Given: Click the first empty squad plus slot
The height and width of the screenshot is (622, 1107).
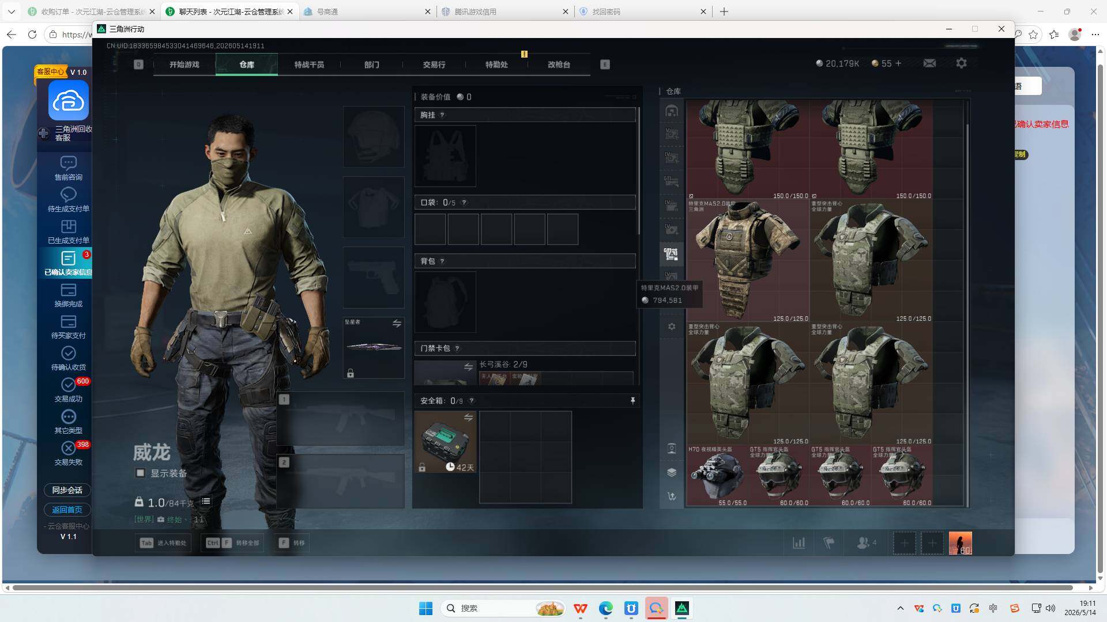Looking at the screenshot, I should click(x=904, y=543).
